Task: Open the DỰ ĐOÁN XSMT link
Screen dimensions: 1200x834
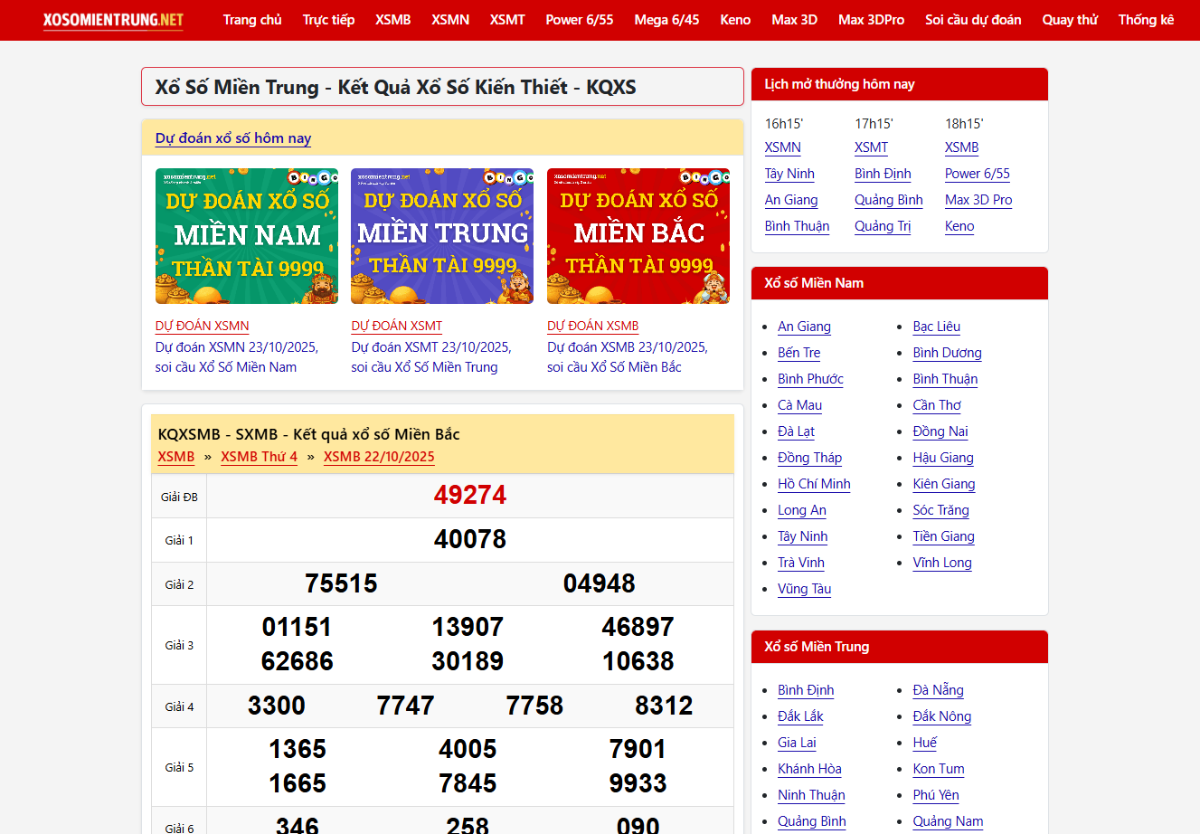Action: click(x=397, y=326)
